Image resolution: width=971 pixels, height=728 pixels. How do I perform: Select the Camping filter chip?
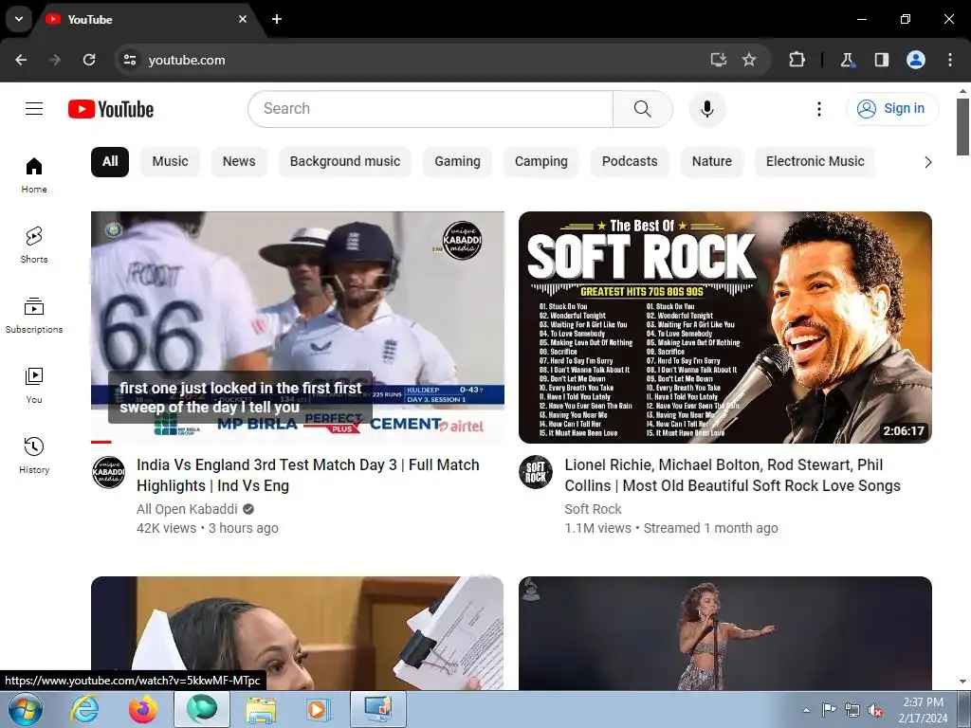point(541,161)
